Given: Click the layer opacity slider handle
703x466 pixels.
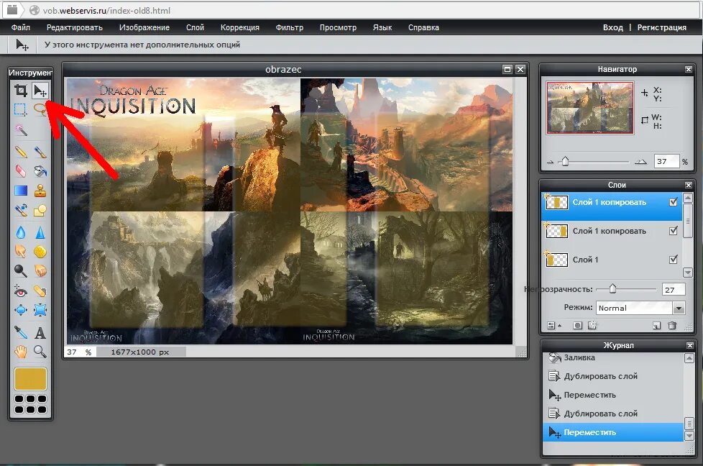Looking at the screenshot, I should pyautogui.click(x=613, y=289).
